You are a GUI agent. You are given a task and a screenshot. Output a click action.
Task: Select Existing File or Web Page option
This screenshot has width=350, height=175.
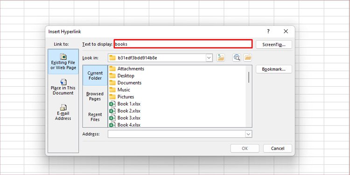click(x=63, y=62)
